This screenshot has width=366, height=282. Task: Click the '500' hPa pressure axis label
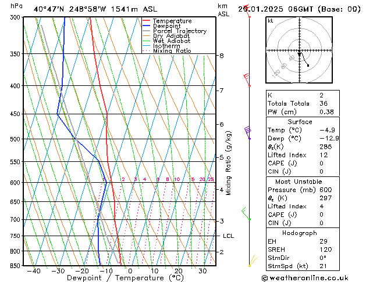[x=16, y=139]
